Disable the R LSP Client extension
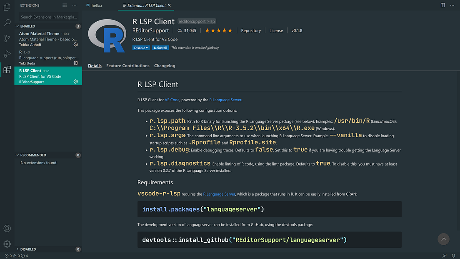 coord(138,48)
